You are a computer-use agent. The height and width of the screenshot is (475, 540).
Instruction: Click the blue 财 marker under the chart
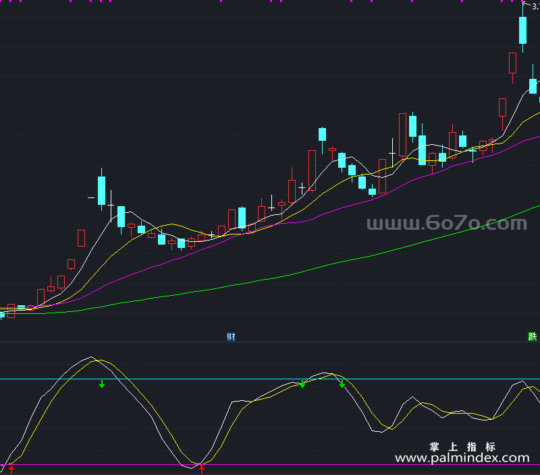[231, 336]
